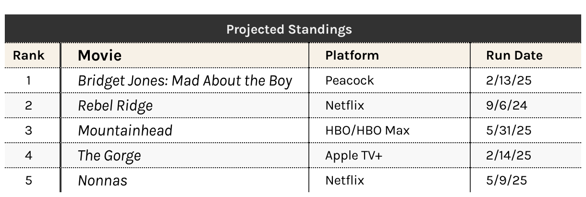
Task: Open the Nonnas movie entry
Action: (102, 181)
